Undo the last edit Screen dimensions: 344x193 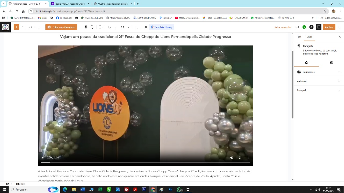[x=24, y=27]
